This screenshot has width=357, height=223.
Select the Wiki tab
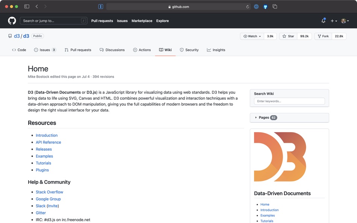pos(165,50)
